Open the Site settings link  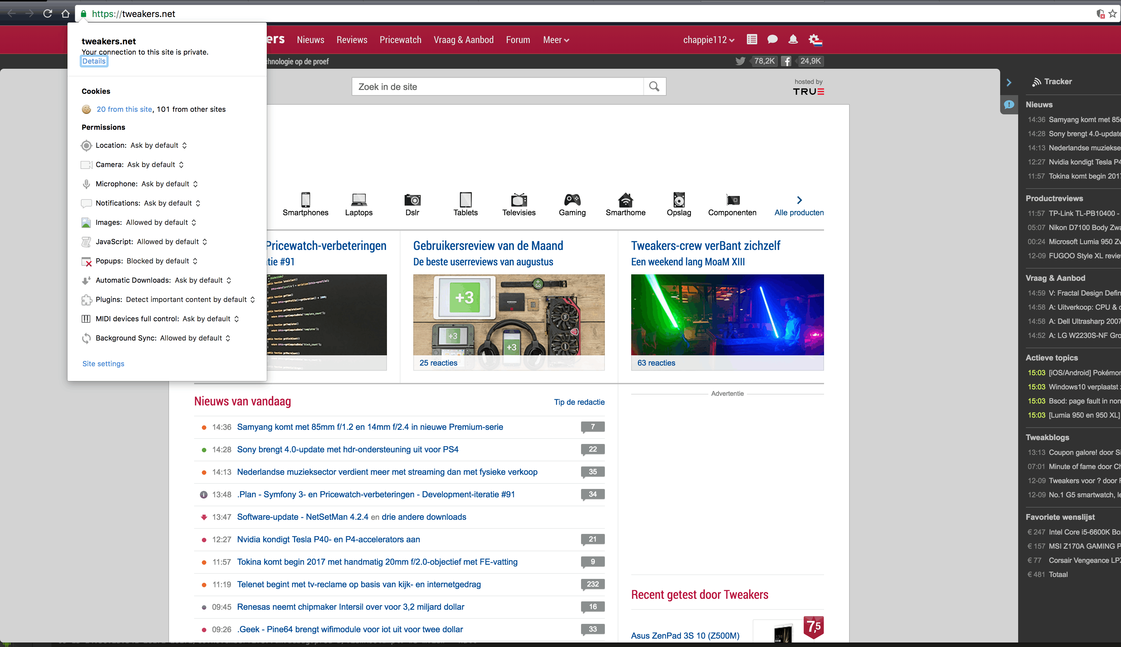tap(103, 363)
